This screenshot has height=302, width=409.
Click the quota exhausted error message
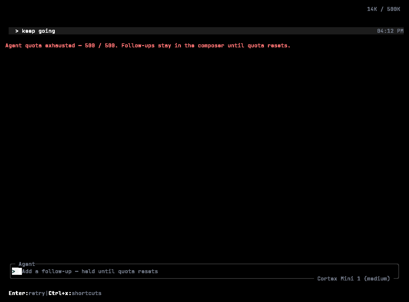148,45
